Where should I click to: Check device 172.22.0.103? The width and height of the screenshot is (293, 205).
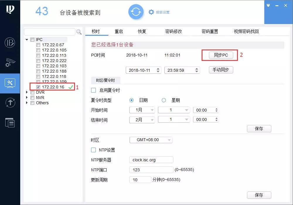(x=38, y=66)
